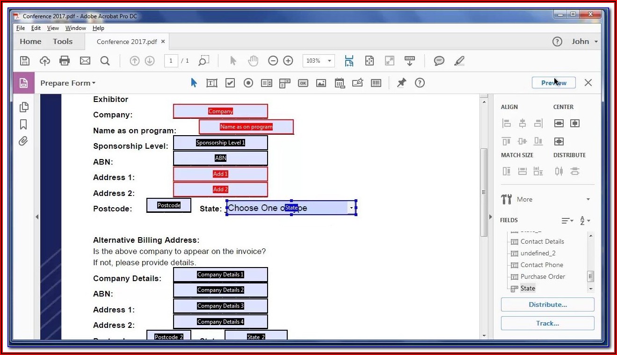This screenshot has width=617, height=355.
Task: Select the Add Radio Button tool
Action: pyautogui.click(x=248, y=83)
